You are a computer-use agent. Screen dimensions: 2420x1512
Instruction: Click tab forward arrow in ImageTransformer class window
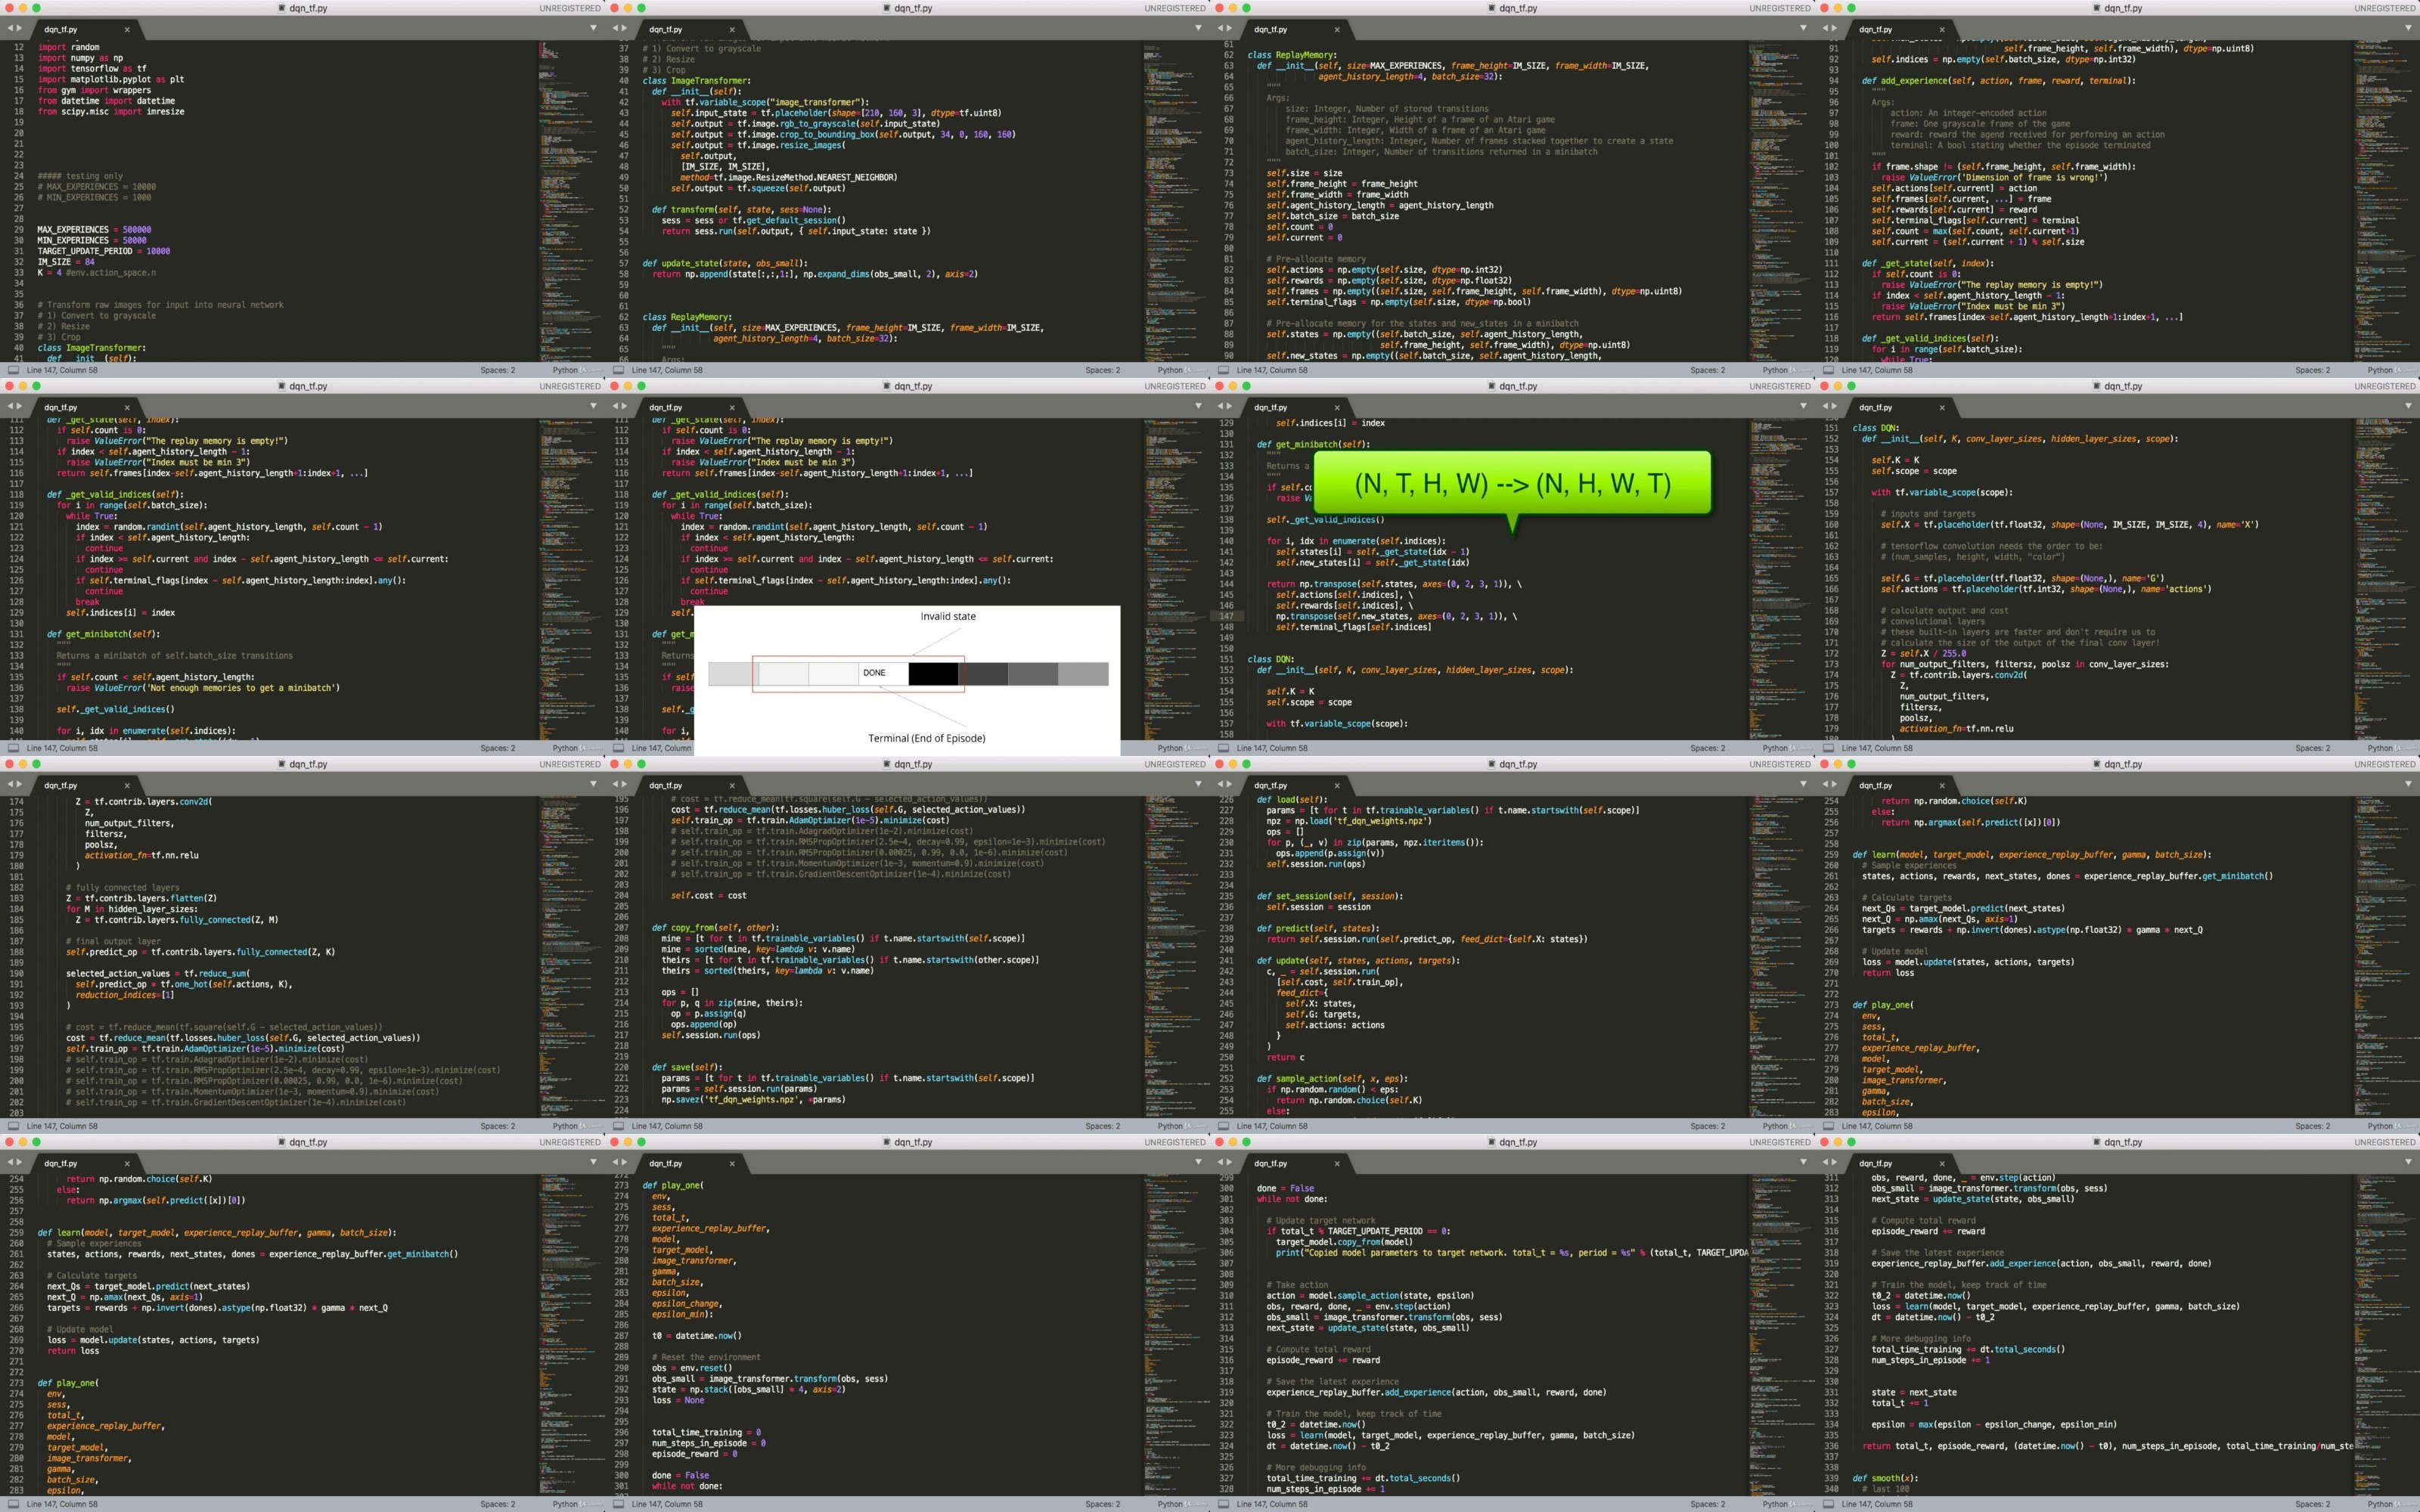point(625,28)
